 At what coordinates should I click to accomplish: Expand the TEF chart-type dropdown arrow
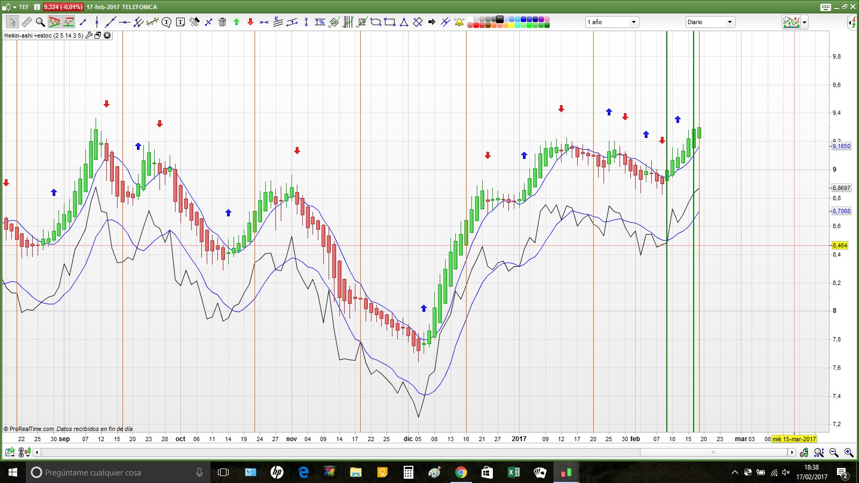coord(14,7)
